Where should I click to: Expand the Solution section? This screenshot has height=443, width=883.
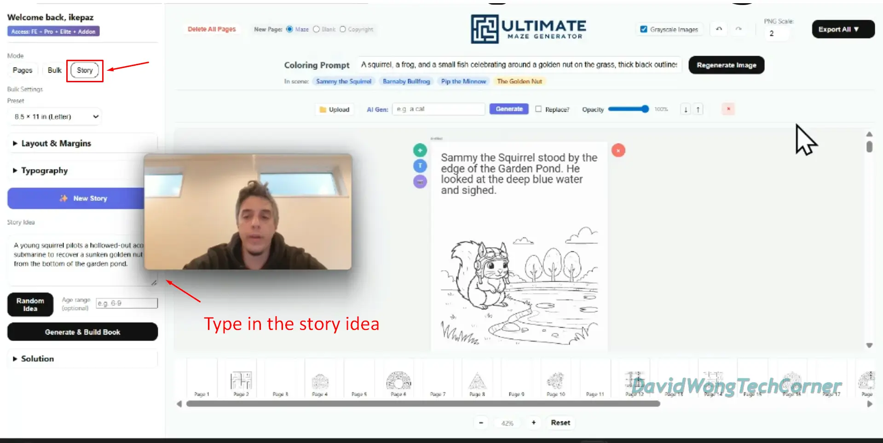click(38, 359)
